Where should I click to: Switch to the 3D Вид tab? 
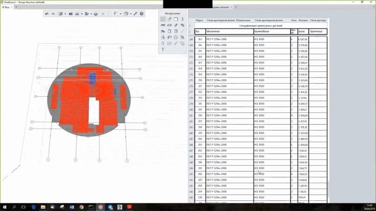5,7
